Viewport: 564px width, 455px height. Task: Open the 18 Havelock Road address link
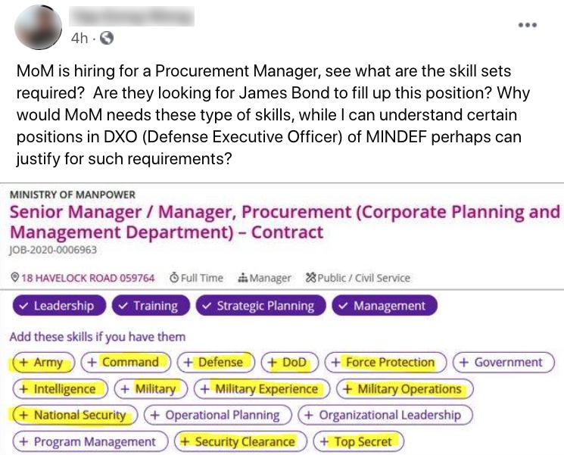tap(88, 278)
